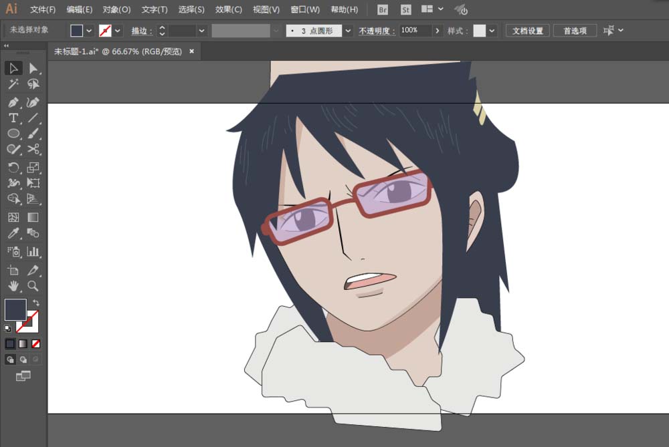The image size is (669, 447).
Task: Open the 对象(O) menu
Action: pos(116,9)
